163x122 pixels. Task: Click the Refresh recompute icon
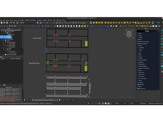click(17, 23)
